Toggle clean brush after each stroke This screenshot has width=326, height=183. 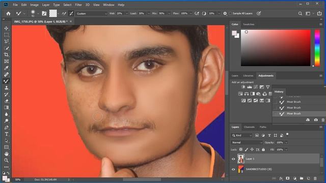click(71, 14)
